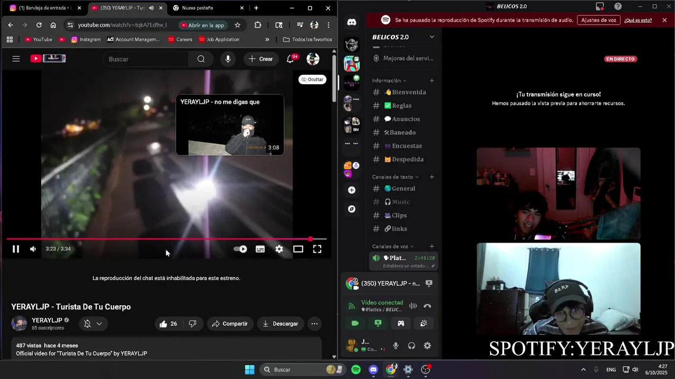
Task: Open Spotify from the Windows taskbar
Action: (x=356, y=370)
